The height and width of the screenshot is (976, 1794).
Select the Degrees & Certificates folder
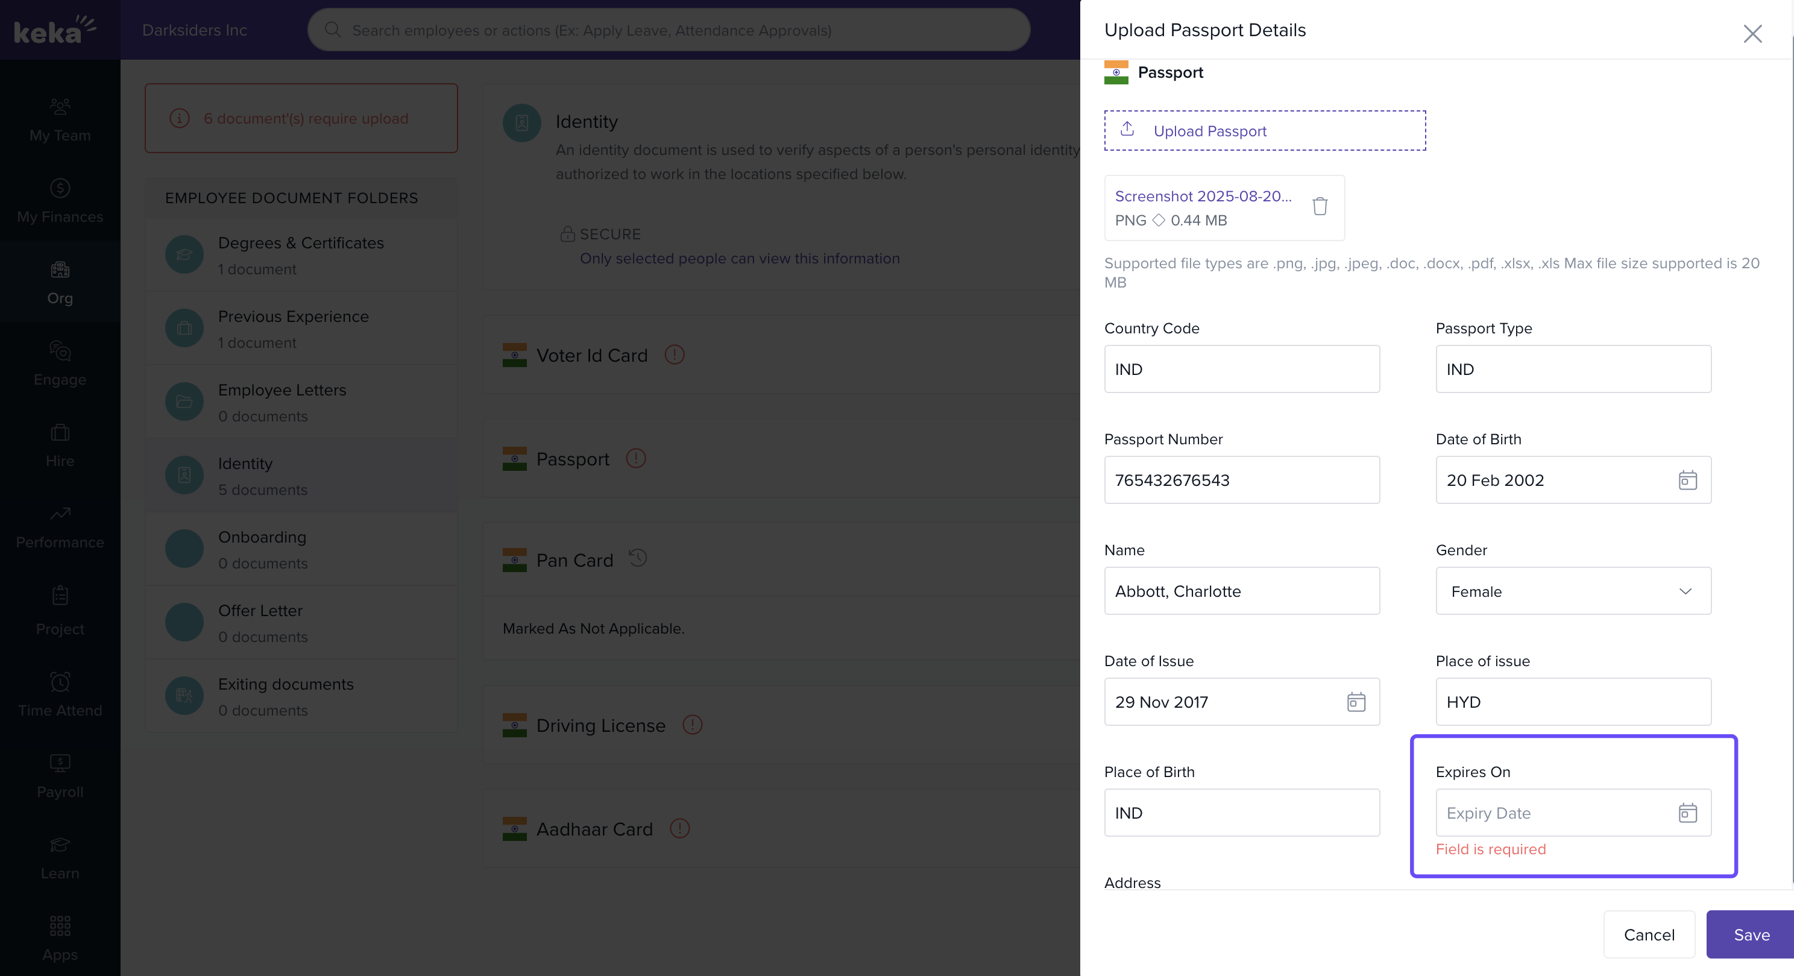pyautogui.click(x=301, y=255)
